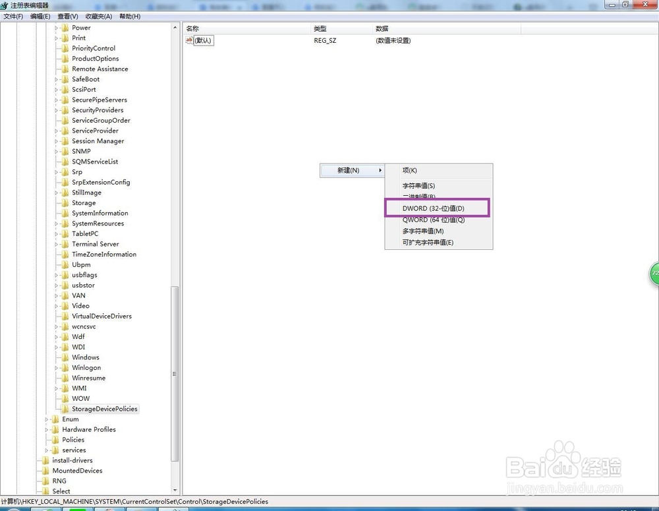Click the Enum folder icon

(x=55, y=419)
